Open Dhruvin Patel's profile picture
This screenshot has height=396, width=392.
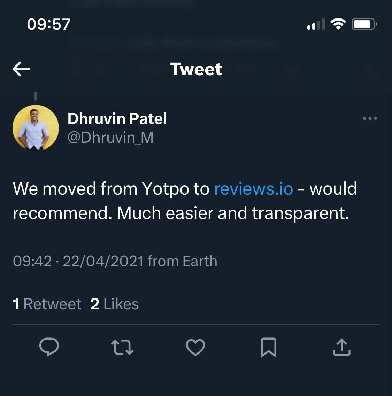(x=36, y=128)
